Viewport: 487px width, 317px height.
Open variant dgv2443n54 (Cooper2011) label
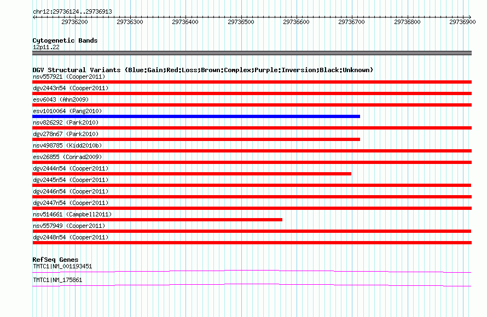pyautogui.click(x=71, y=88)
